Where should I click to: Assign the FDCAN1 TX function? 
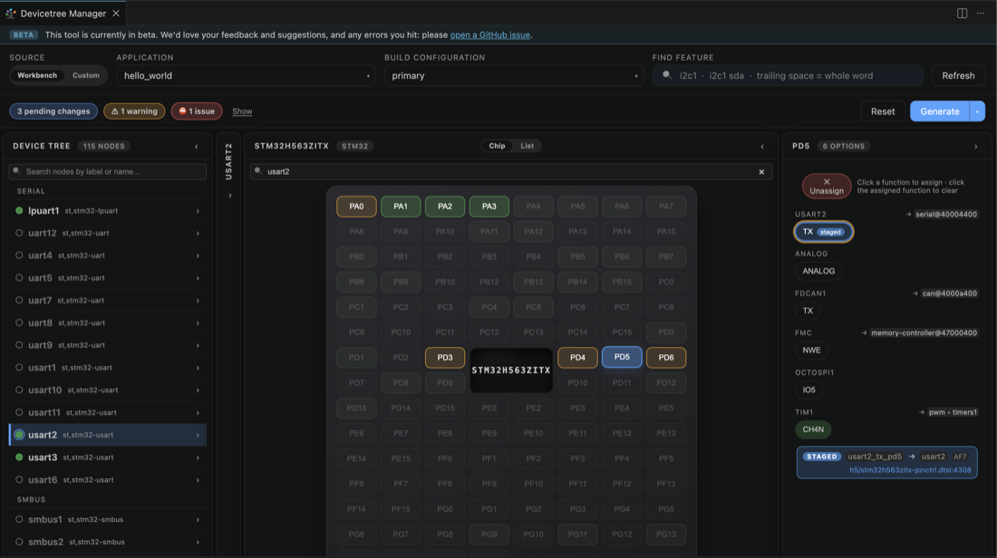(808, 311)
